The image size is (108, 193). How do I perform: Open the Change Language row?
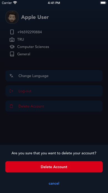coord(54,76)
